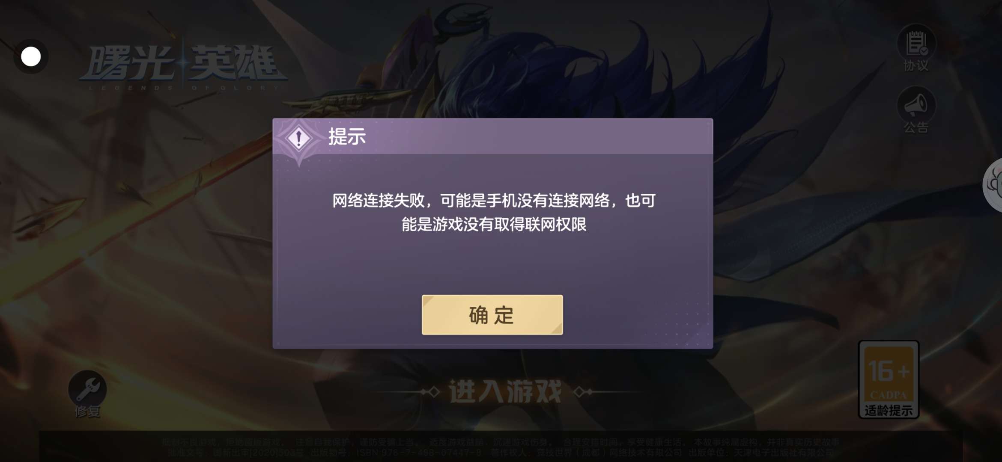The height and width of the screenshot is (462, 1002).
Task: Open the 公告 megaphone announcement icon
Action: [916, 105]
